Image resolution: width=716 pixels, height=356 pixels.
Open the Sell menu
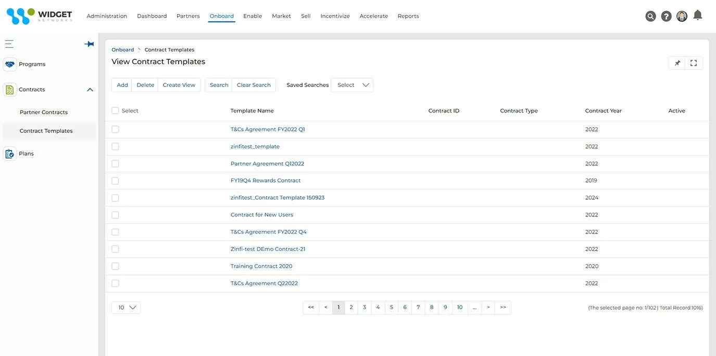306,16
